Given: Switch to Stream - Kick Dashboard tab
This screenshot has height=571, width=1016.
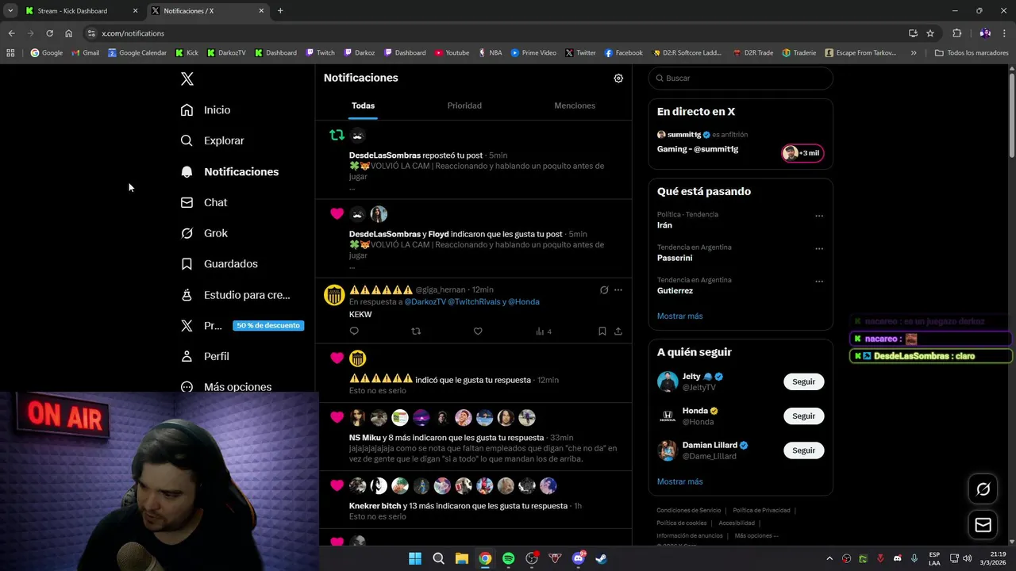Looking at the screenshot, I should pos(81,11).
